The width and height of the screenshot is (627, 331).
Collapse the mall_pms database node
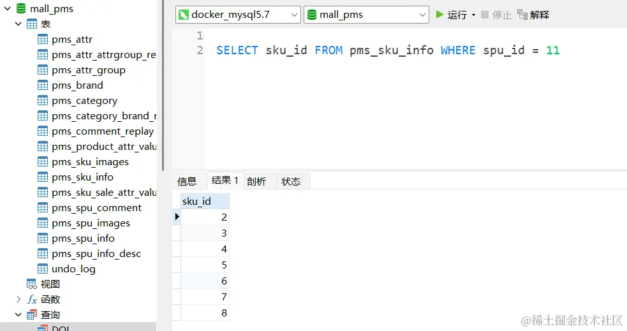pyautogui.click(x=7, y=8)
